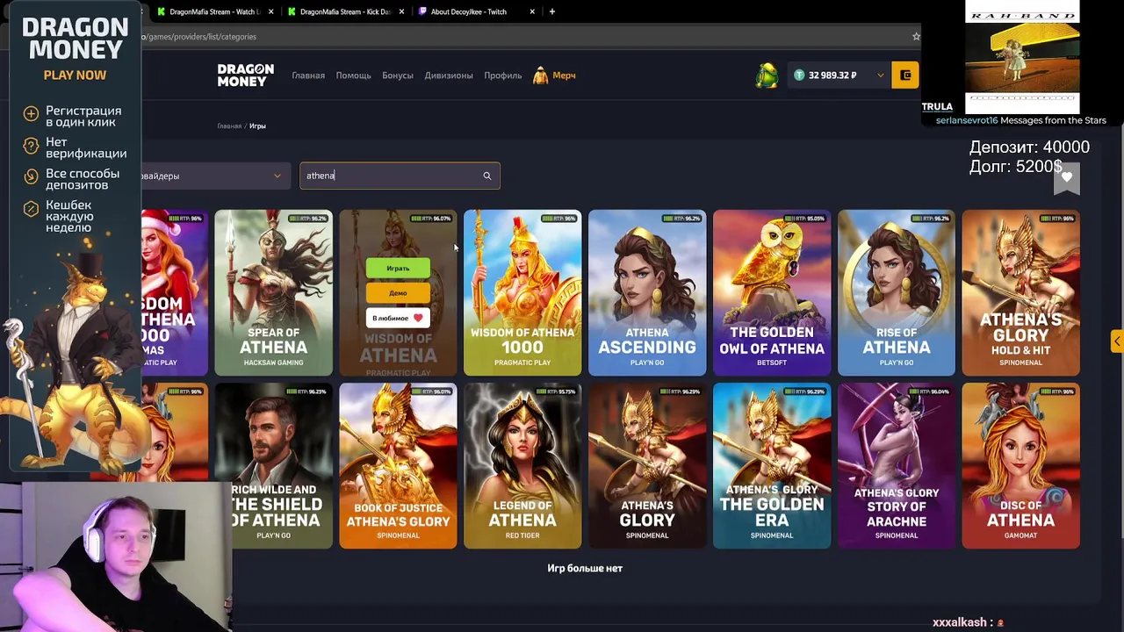Open Wisdom of Athena 1000 card
The image size is (1124, 632).
522,293
